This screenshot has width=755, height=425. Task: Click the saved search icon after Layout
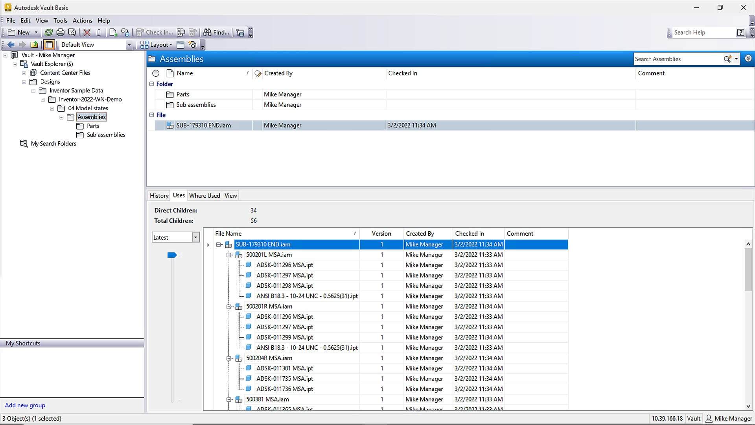click(192, 45)
